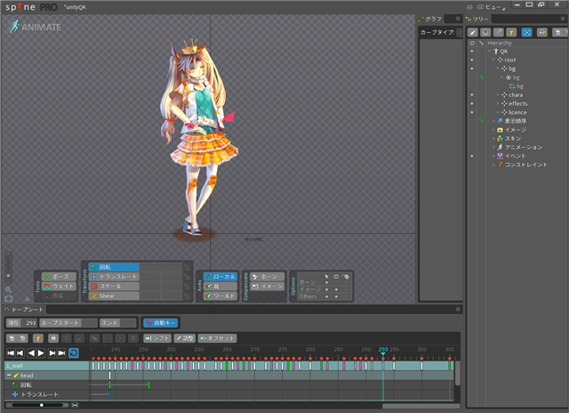
Task: Click the 現在 current frame field
Action: coord(21,323)
